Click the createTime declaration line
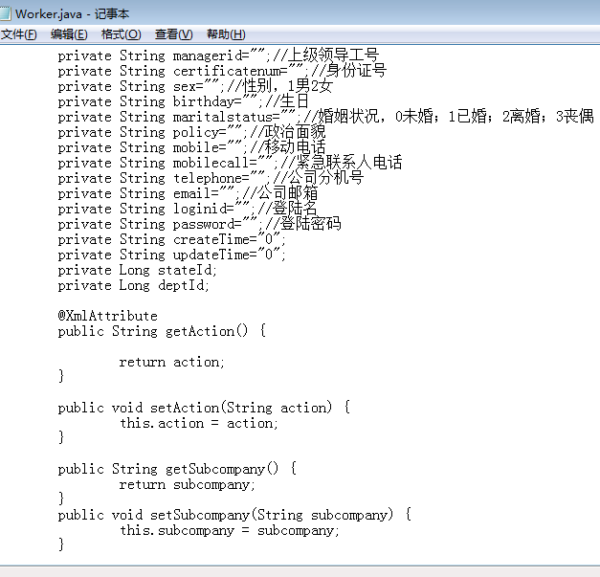 pos(172,239)
